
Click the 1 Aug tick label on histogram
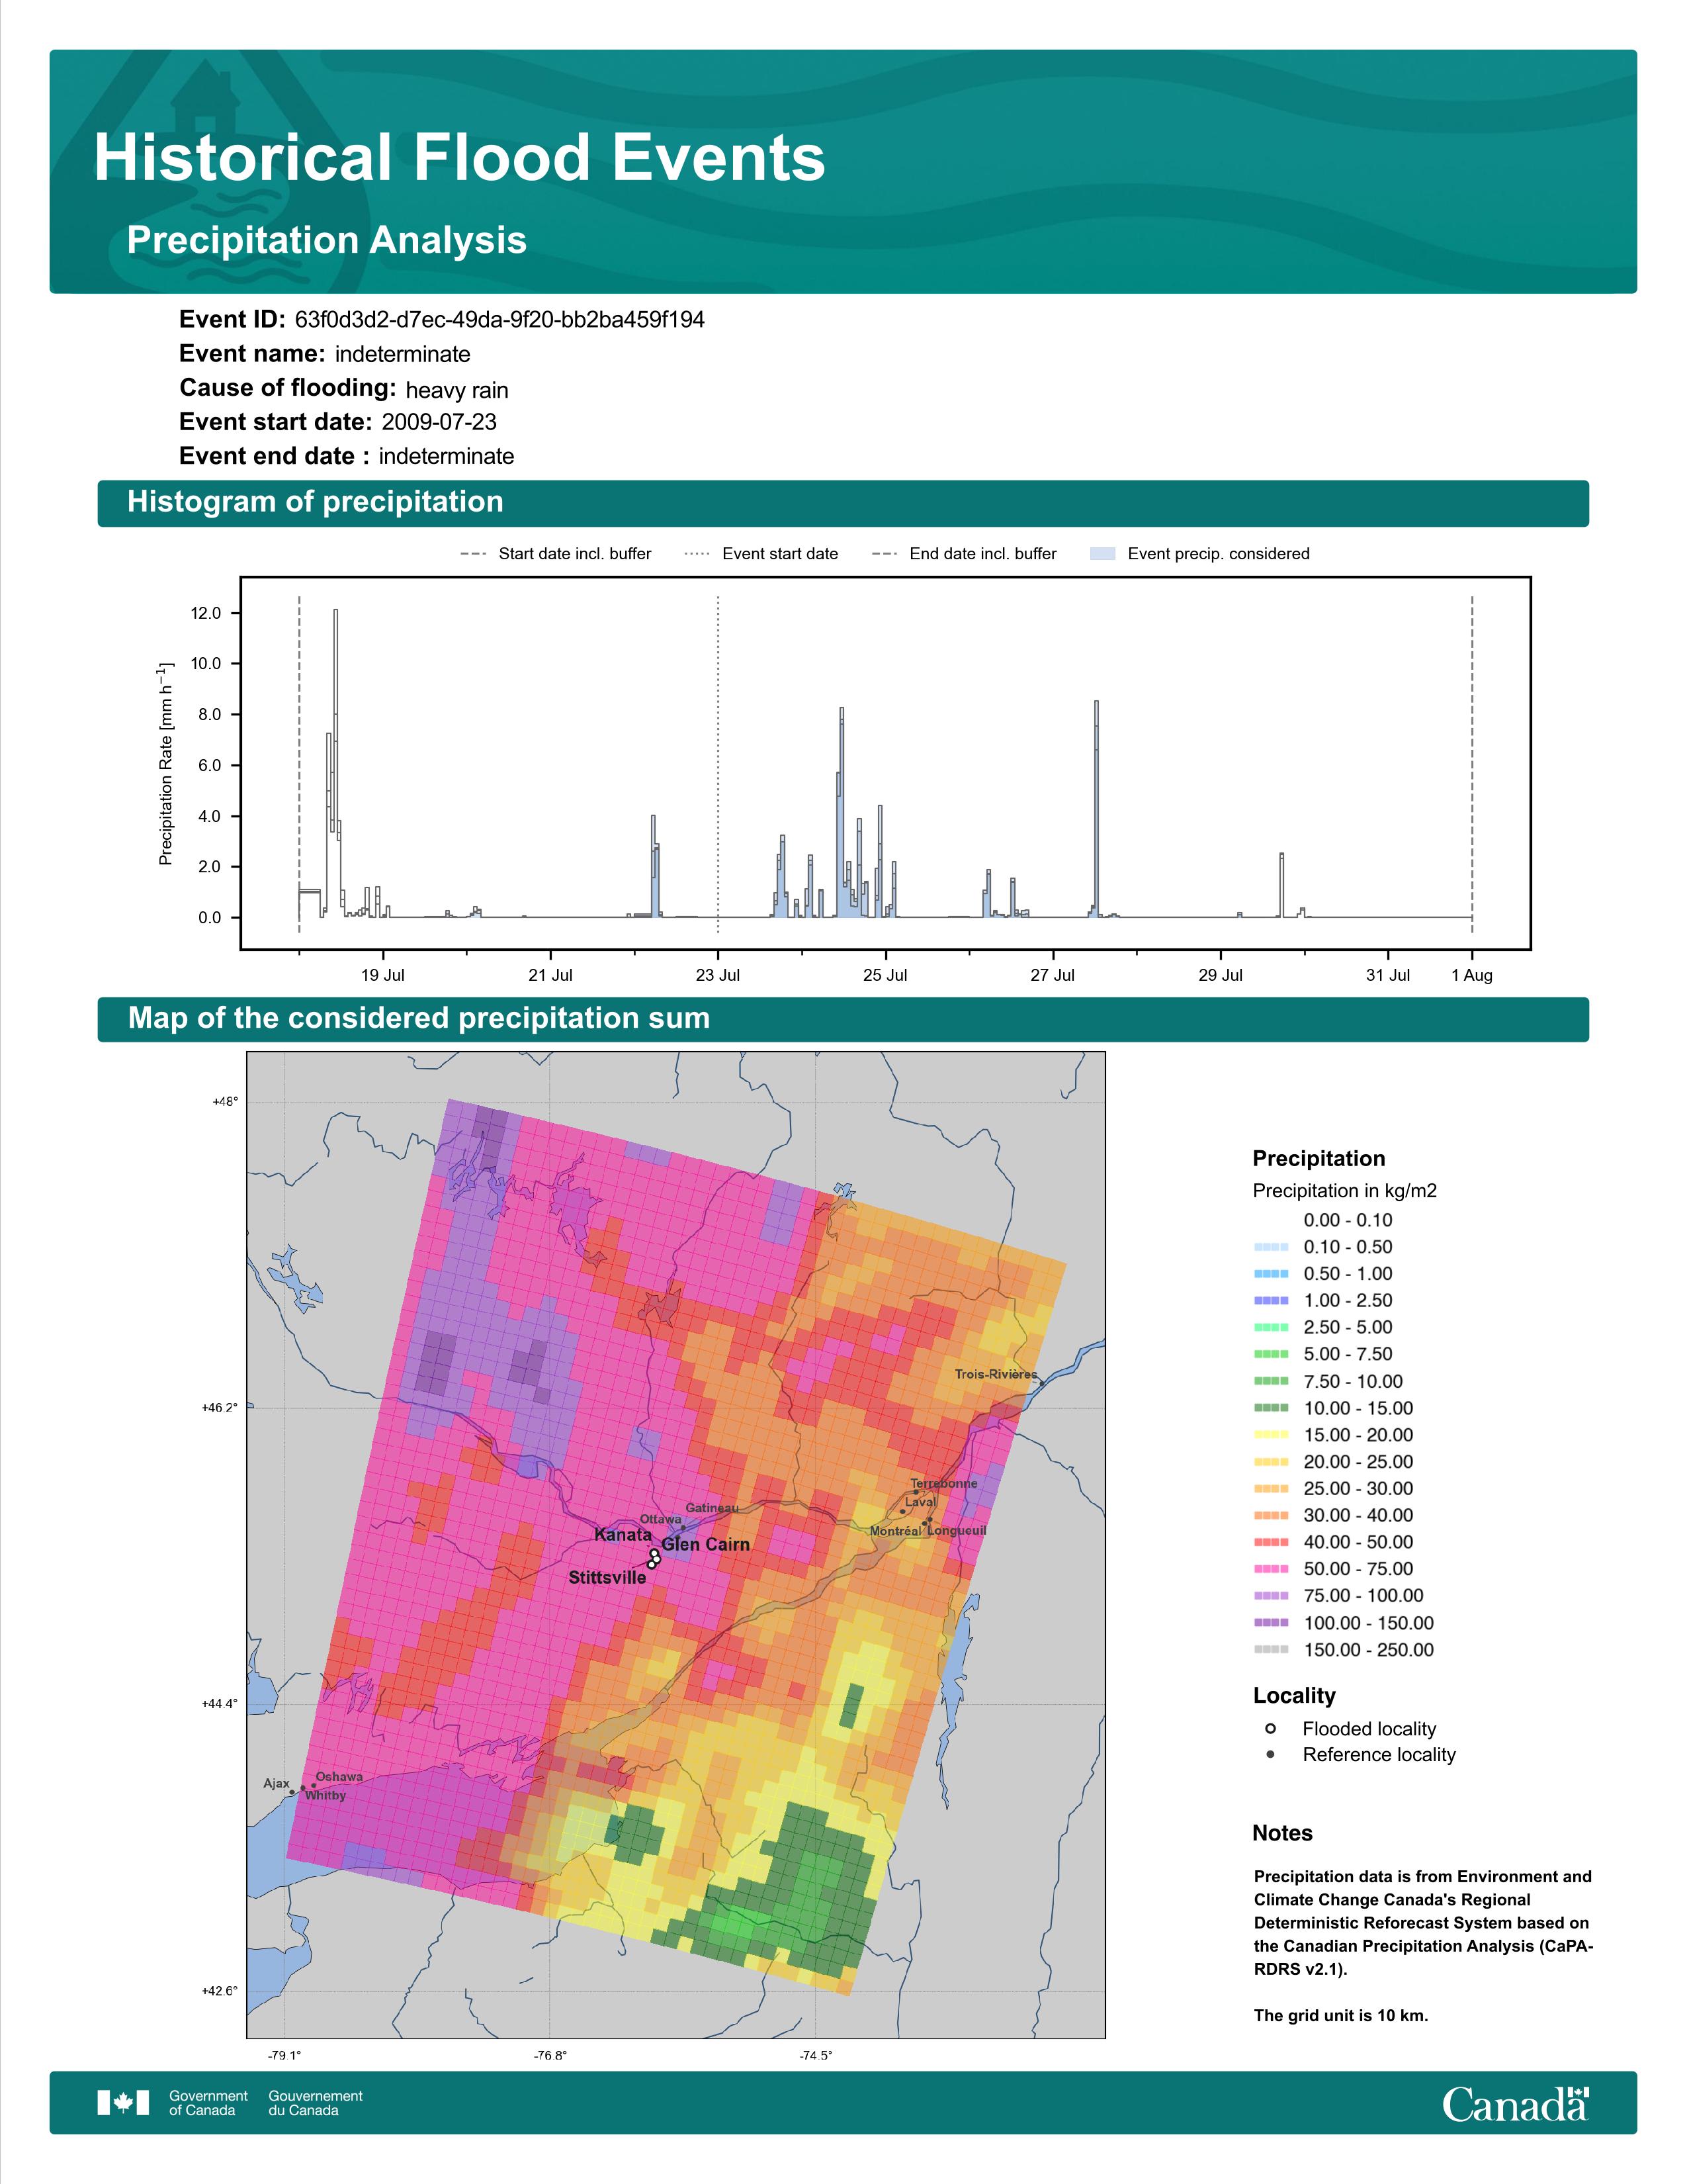coord(1472,975)
